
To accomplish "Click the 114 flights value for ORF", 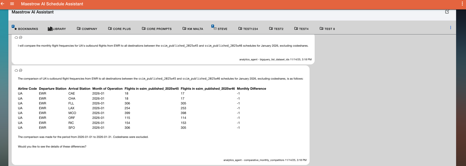I will pos(183,118).
